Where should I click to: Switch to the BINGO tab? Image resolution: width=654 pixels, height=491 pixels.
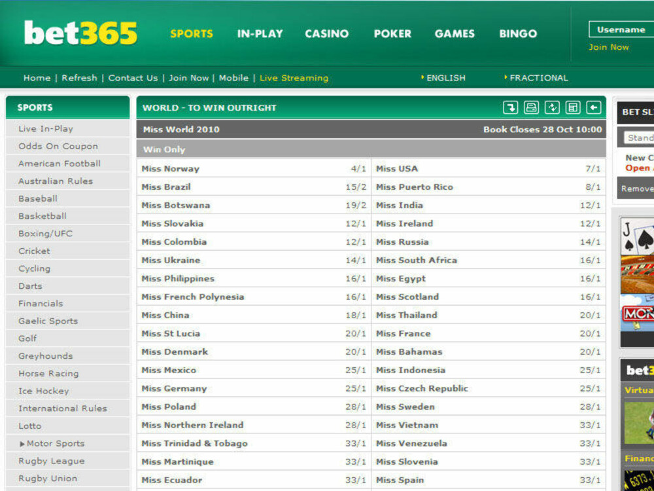[518, 33]
